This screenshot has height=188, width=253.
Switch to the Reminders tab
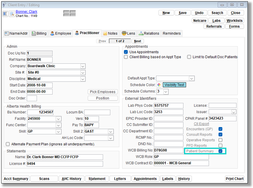pos(172,33)
